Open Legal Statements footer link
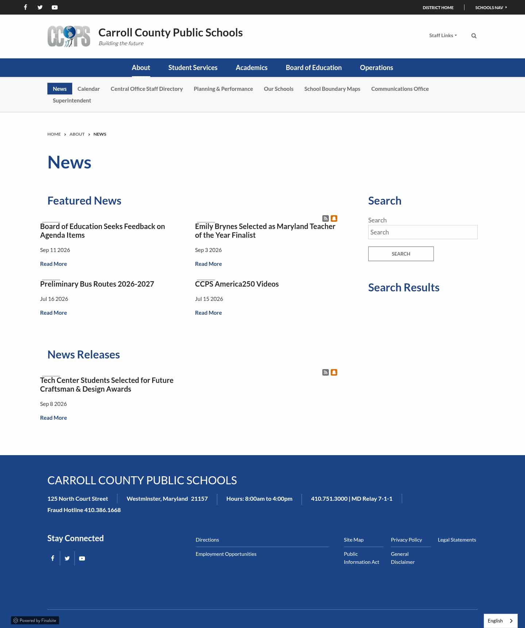The width and height of the screenshot is (525, 628). [457, 540]
